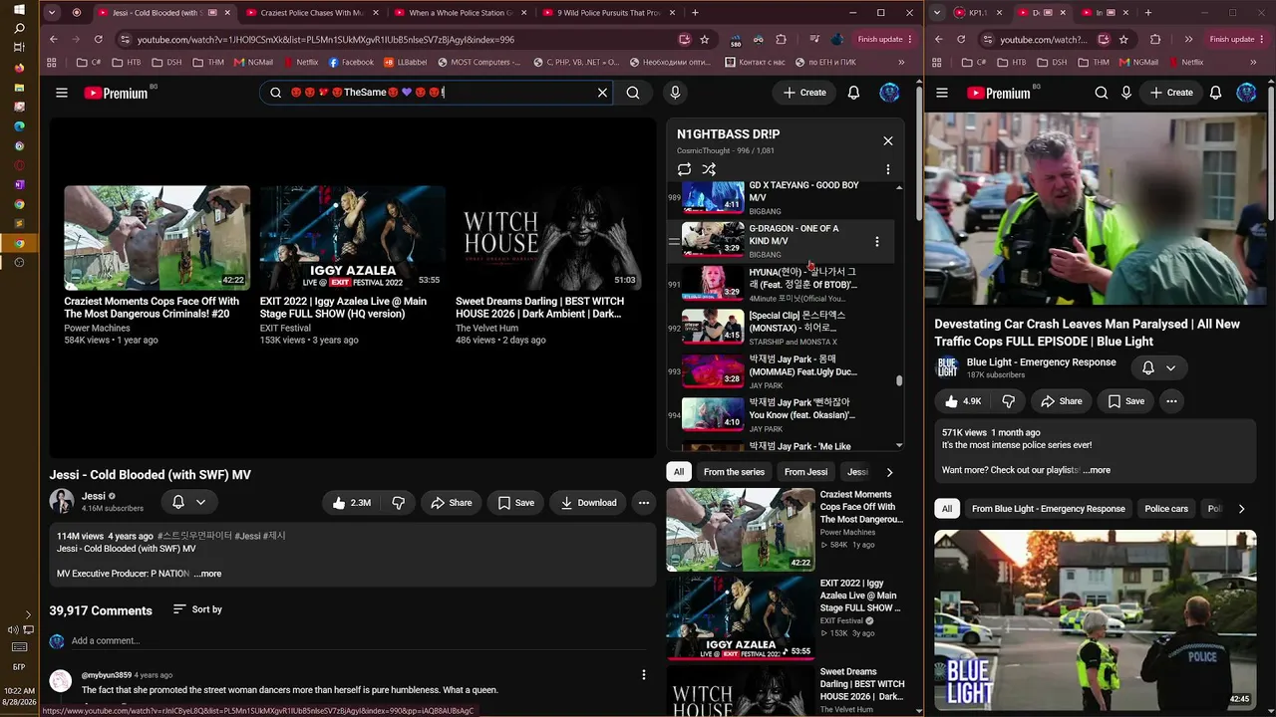This screenshot has height=717, width=1276.
Task: Open YouTube guide menu in left window
Action: 62,93
